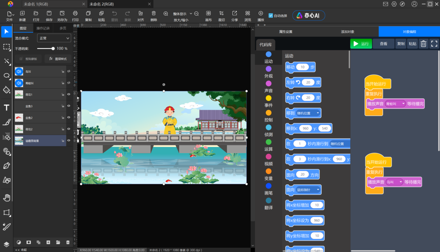This screenshot has width=440, height=252.
Task: Click the 图层样式 layer style button
Action: point(58,59)
